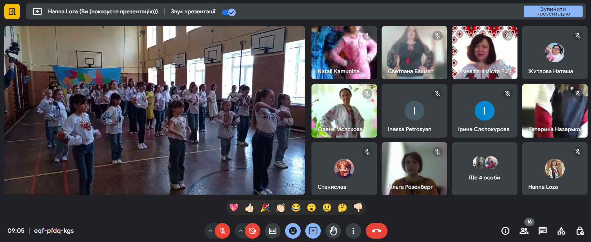
Task: Open meeting details info icon
Action: point(505,231)
